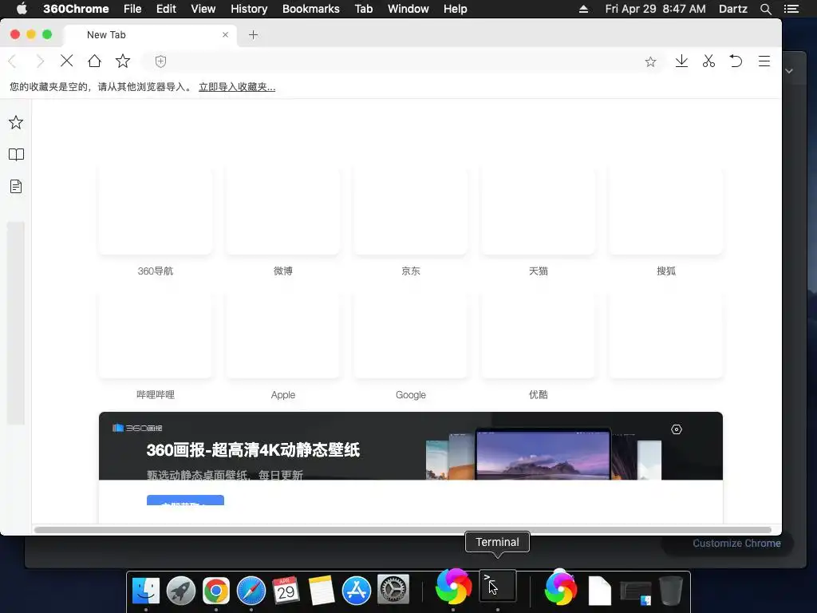Launch Launchpad rocket in Dock

(181, 591)
